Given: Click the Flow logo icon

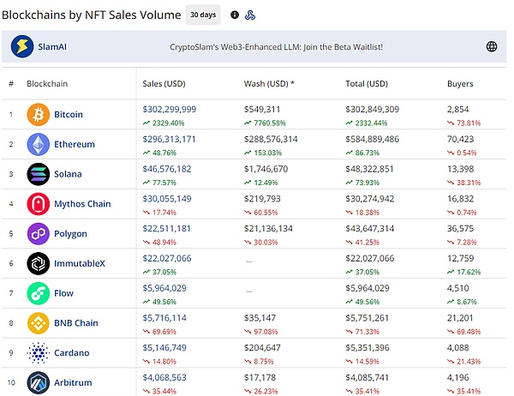Looking at the screenshot, I should click(39, 293).
